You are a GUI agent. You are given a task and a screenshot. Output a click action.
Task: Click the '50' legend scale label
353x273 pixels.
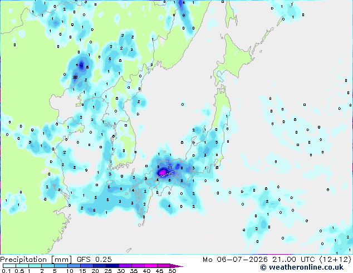tap(173, 271)
